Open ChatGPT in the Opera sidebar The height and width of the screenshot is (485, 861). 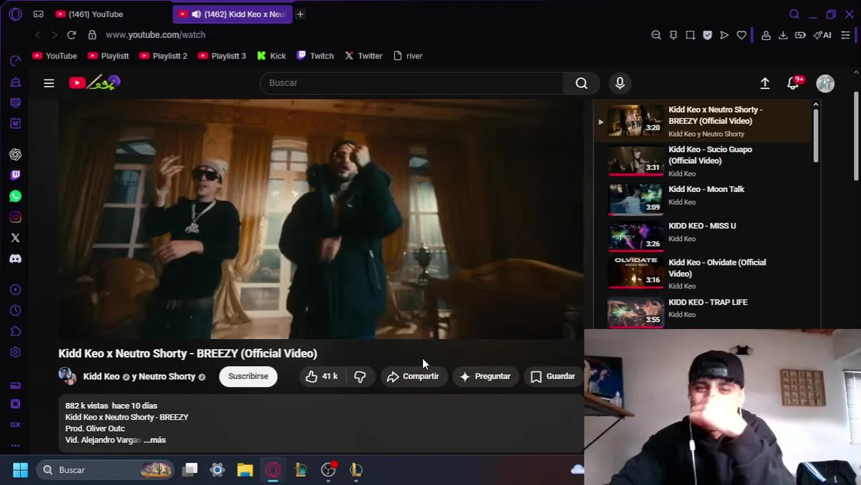tap(15, 154)
